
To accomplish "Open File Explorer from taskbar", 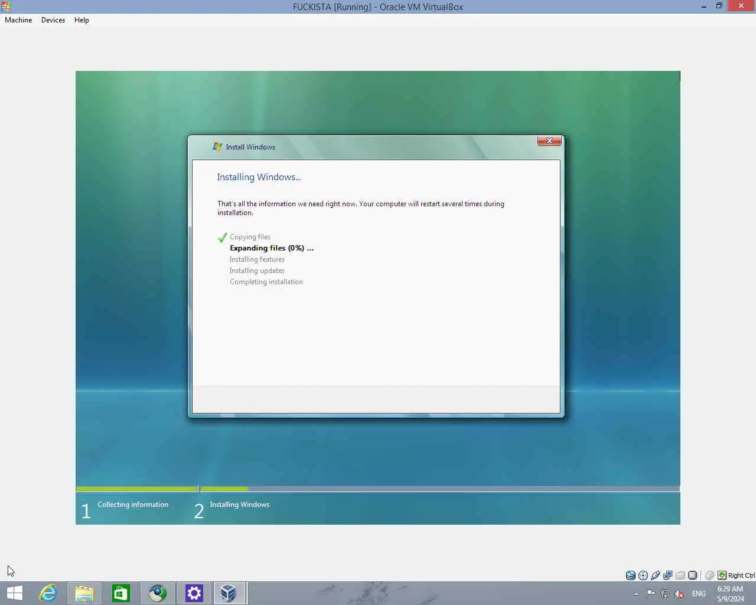I will (x=84, y=593).
